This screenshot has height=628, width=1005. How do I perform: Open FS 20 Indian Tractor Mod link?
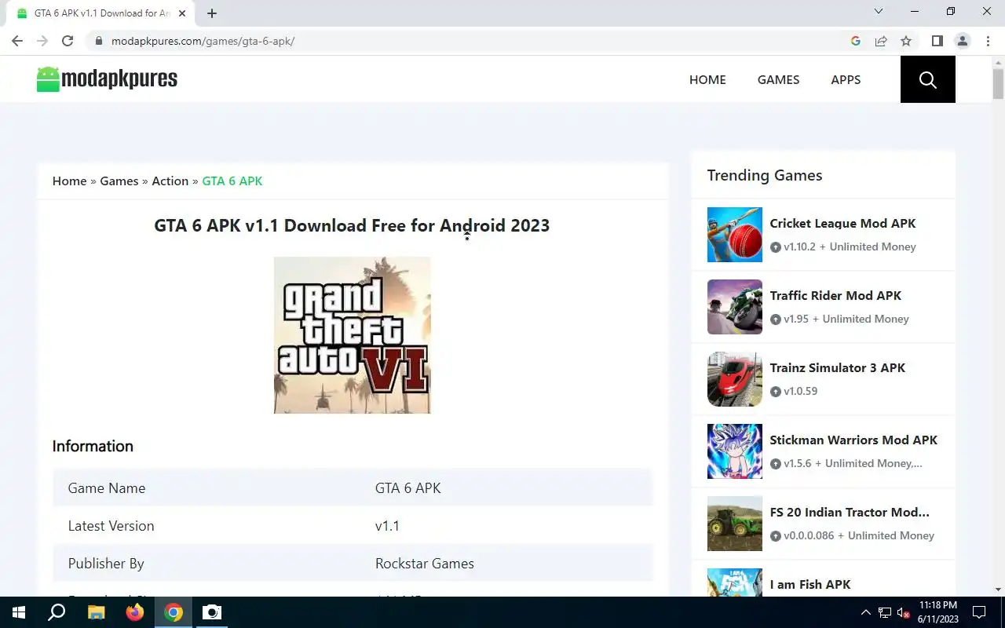[x=850, y=512]
